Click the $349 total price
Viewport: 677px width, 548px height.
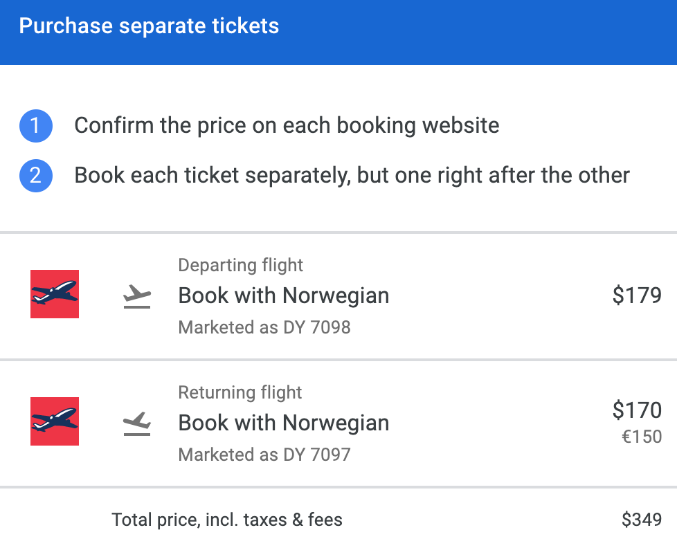pos(642,520)
